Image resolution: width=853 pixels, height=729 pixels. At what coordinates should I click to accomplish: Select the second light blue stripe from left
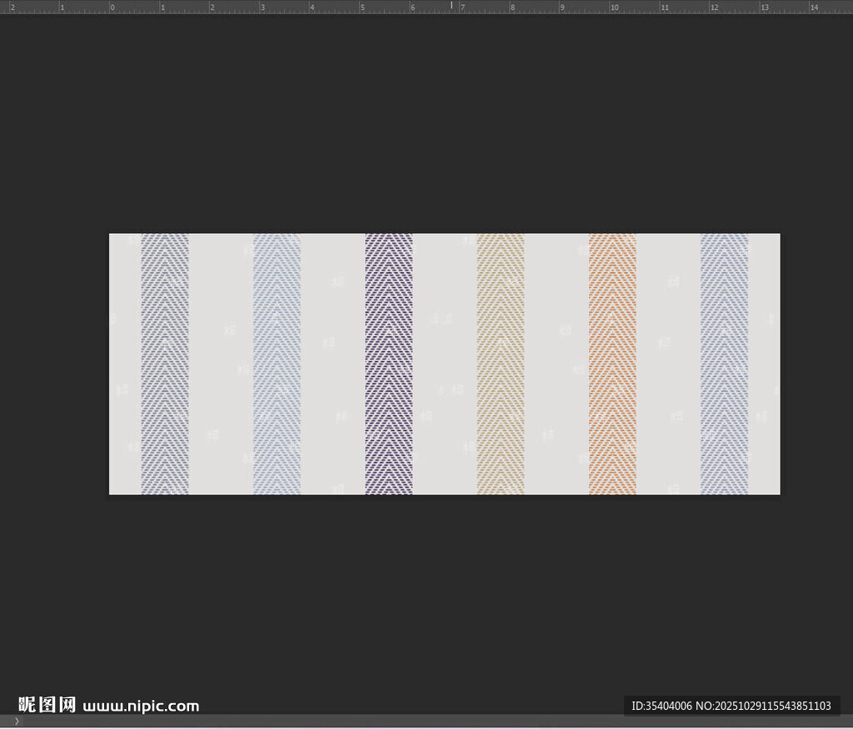(277, 364)
